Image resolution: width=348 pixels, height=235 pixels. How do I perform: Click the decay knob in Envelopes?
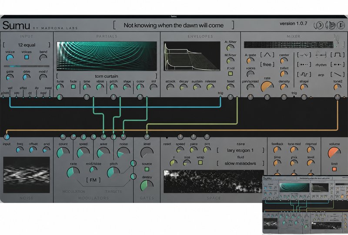184,87
